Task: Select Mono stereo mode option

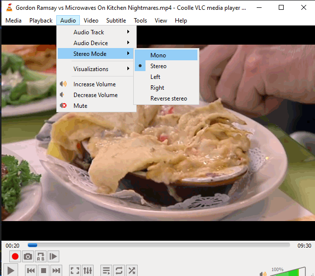Action: point(158,55)
